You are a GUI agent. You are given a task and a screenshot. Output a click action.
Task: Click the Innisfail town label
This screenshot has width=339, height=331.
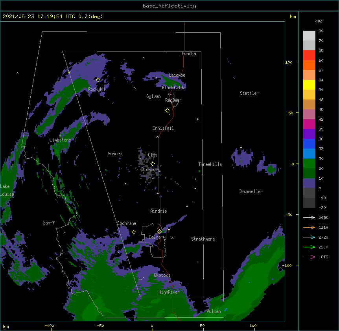coord(163,128)
